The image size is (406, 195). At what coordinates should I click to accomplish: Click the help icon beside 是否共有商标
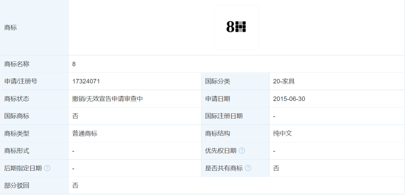(x=248, y=168)
